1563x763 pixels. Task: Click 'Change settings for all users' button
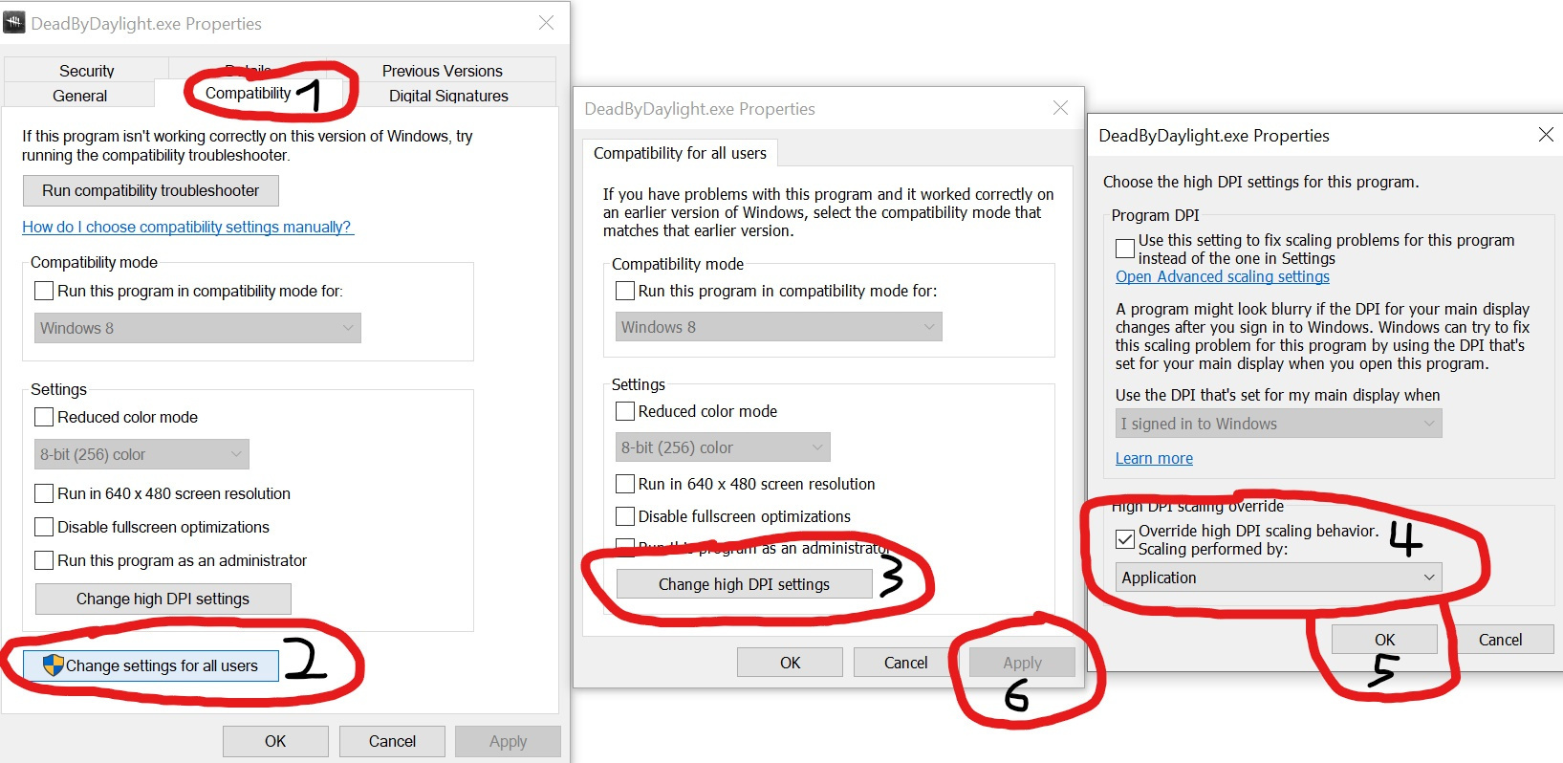(x=151, y=665)
